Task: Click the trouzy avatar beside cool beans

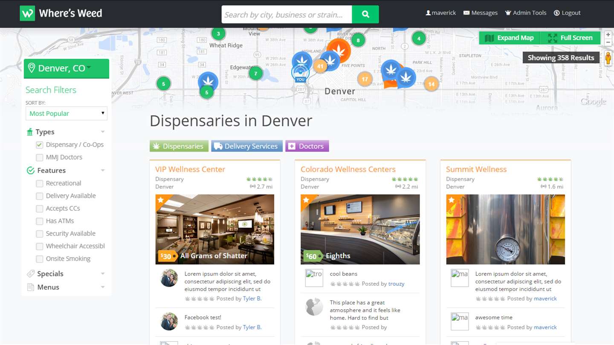Action: (314, 278)
